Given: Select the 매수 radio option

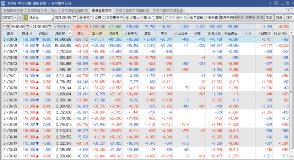Looking at the screenshot, I should click(142, 18).
